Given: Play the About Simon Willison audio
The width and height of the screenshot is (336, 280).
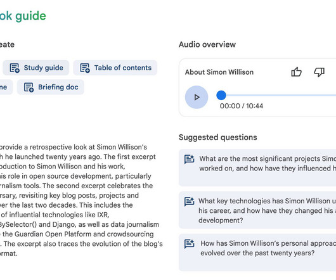Looking at the screenshot, I should click(x=197, y=97).
